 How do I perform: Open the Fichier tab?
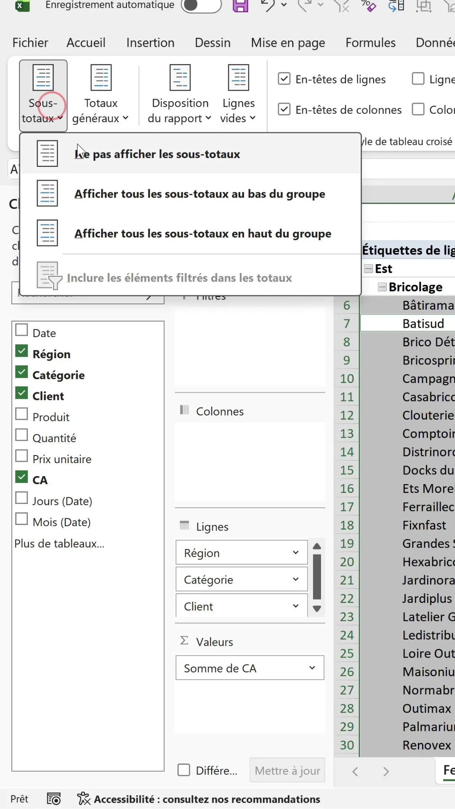(x=30, y=43)
